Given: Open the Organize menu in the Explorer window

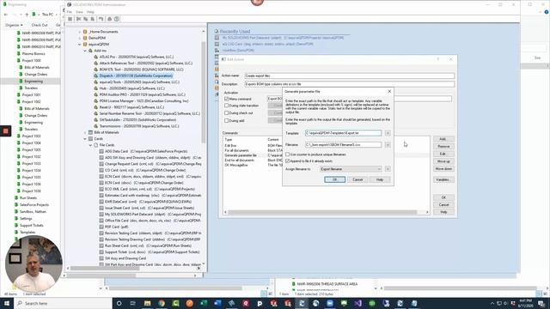Looking at the screenshot, I should (14, 25).
